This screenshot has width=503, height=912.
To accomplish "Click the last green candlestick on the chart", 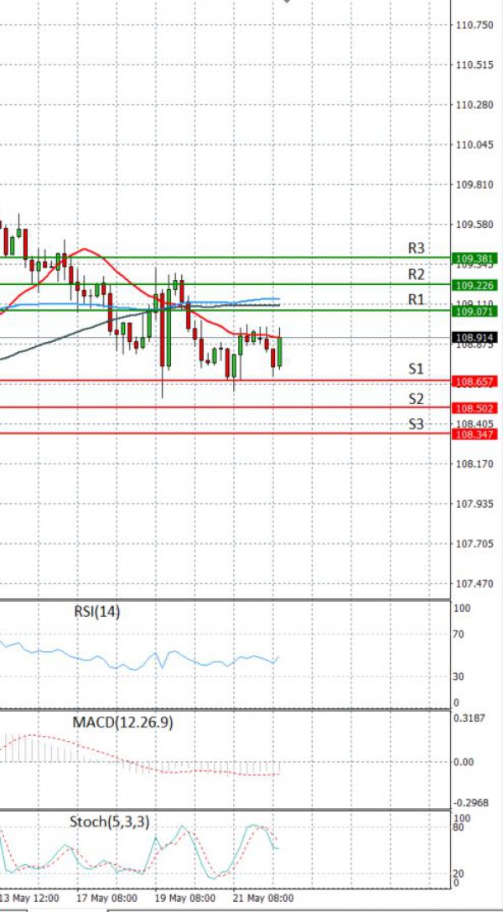I will click(x=280, y=351).
